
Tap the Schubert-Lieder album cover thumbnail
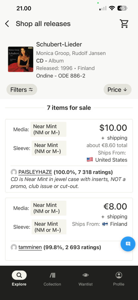(x=21, y=59)
